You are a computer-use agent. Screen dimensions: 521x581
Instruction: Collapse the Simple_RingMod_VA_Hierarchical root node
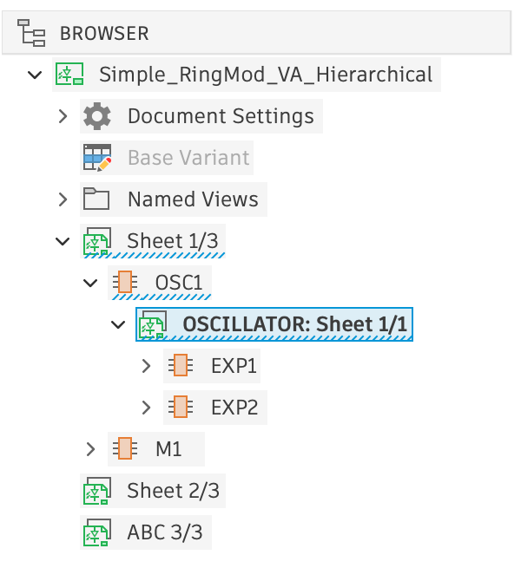(35, 75)
